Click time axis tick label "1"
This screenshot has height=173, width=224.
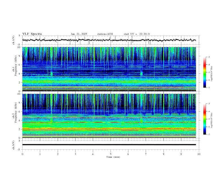40,154
